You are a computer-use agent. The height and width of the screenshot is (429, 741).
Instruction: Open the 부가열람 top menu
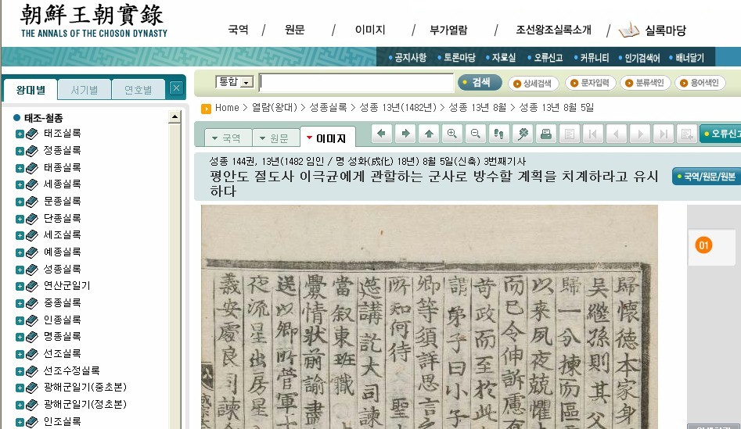pos(448,30)
